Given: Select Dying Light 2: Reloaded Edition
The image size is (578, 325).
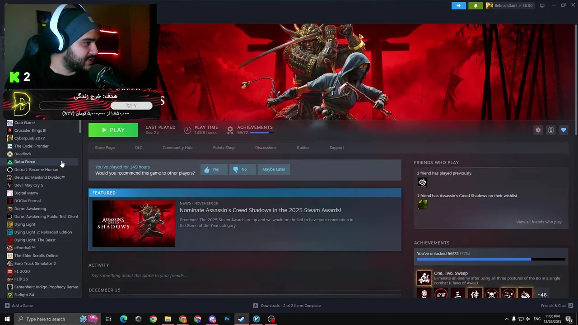Looking at the screenshot, I should tap(42, 232).
